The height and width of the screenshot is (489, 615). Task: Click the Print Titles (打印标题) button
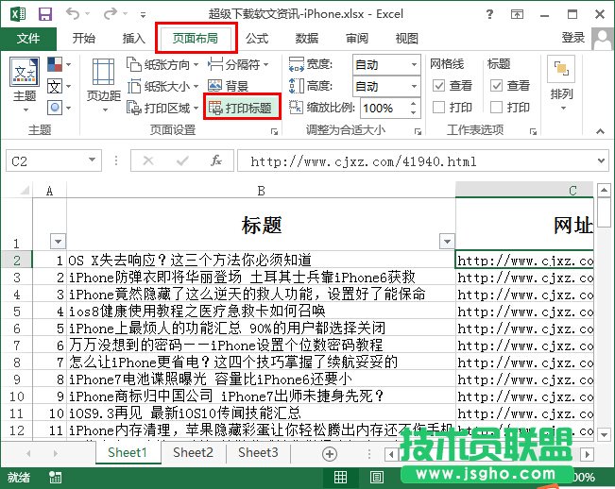[x=242, y=108]
